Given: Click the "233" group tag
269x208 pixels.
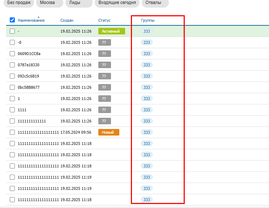Looking at the screenshot, I should pyautogui.click(x=147, y=42).
